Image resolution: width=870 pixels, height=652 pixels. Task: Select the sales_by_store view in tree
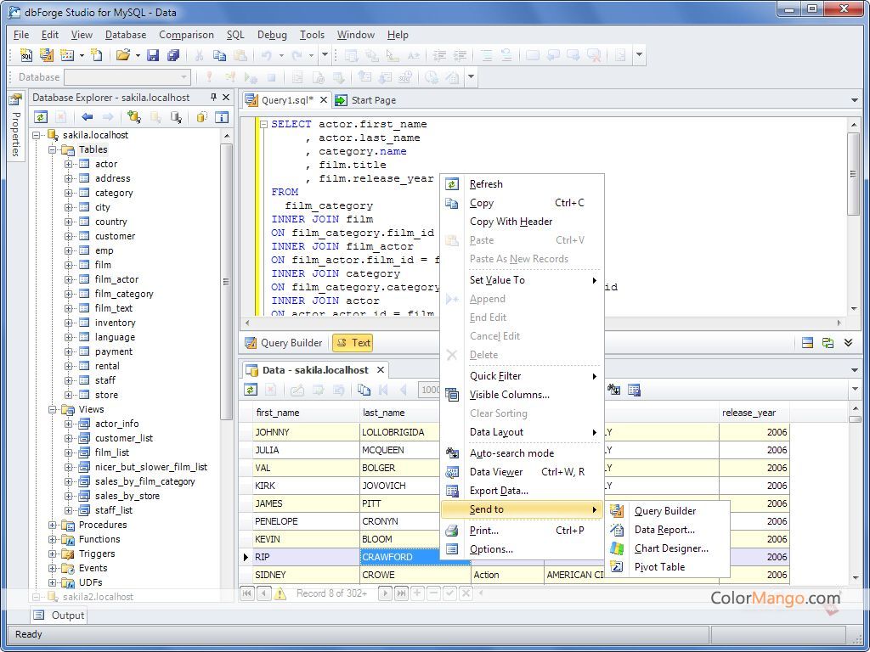(127, 496)
